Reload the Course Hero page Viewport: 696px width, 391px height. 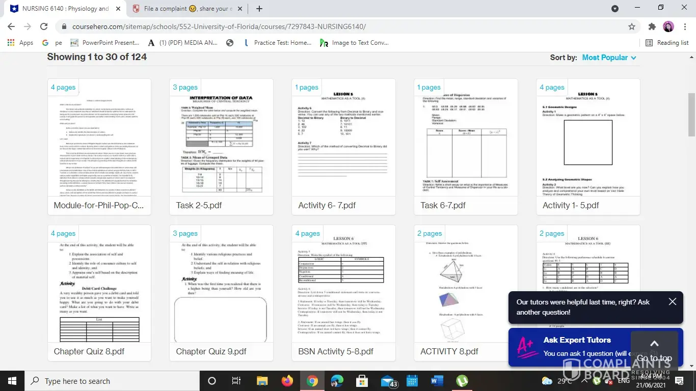point(44,26)
